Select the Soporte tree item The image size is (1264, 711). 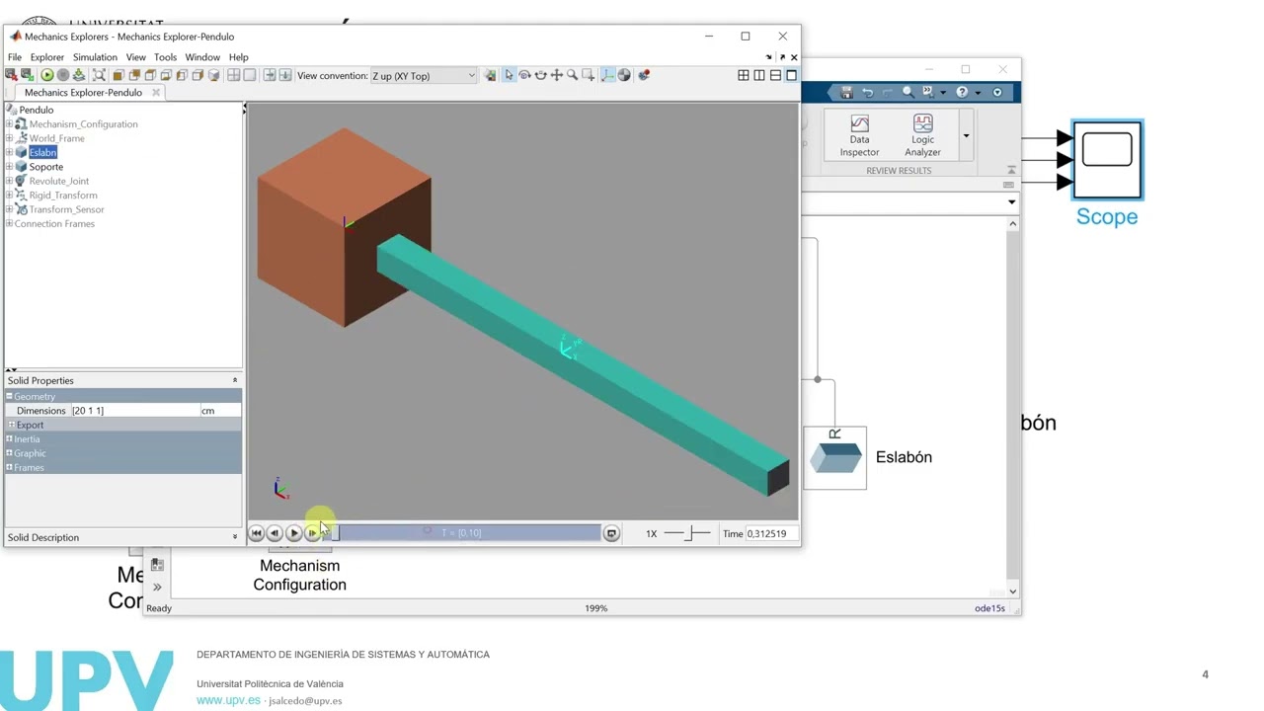45,167
